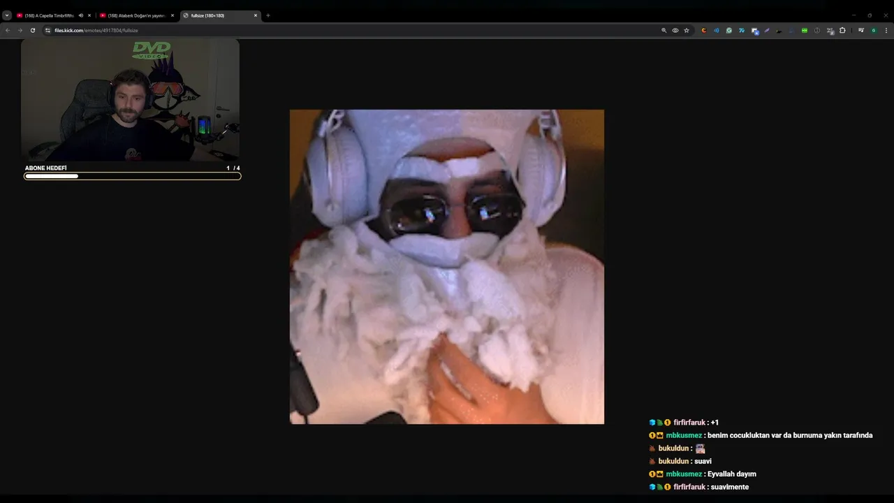Open the orange crescent extension icon

(x=704, y=31)
